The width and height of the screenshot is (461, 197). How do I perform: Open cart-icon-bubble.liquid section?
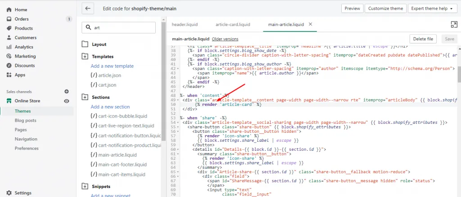point(119,116)
